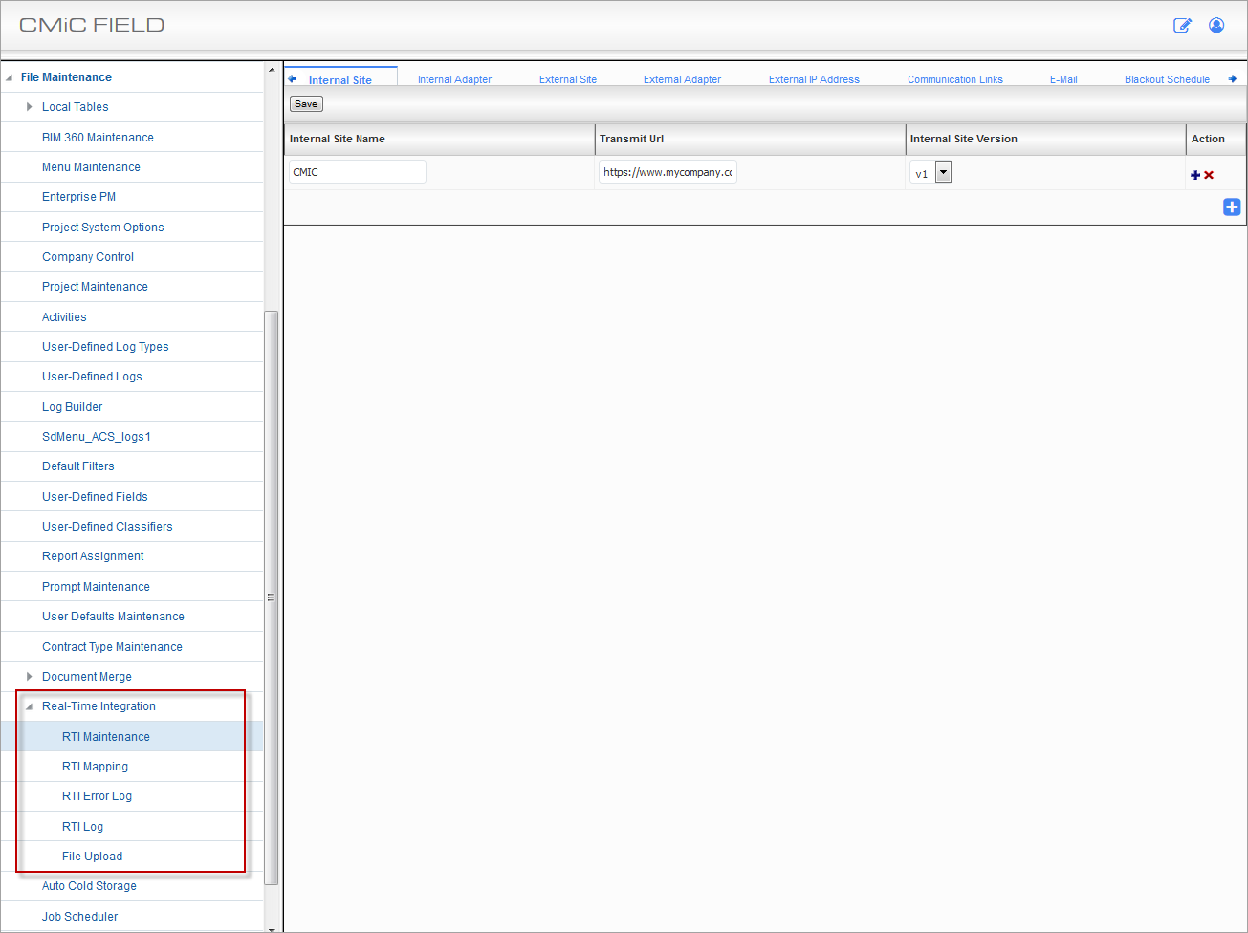Click the edit pencil icon in header
This screenshot has width=1248, height=933.
[1183, 25]
